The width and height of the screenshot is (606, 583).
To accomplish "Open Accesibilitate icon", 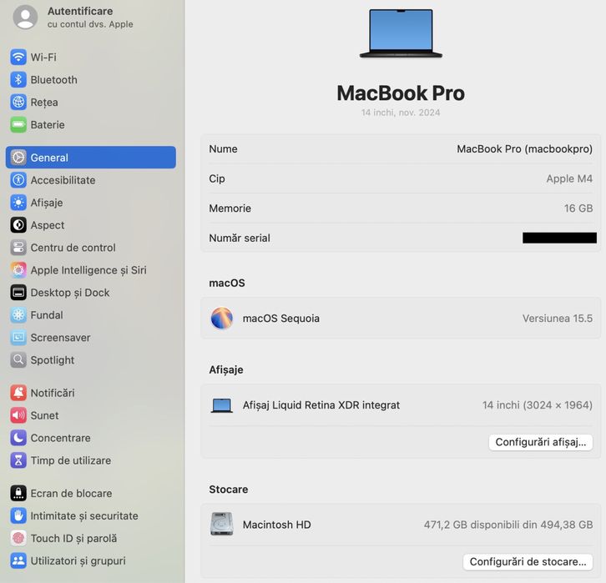I will tap(18, 180).
